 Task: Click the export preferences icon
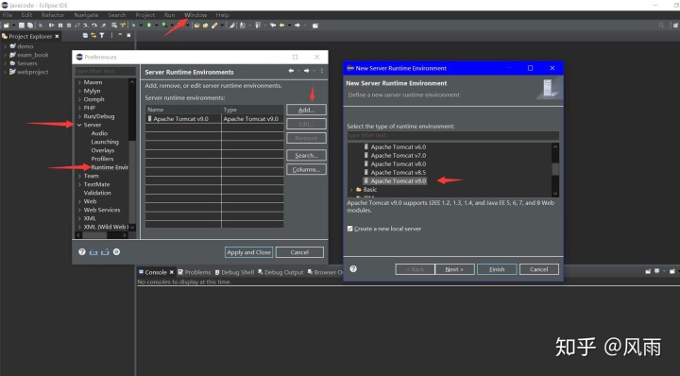click(x=105, y=252)
